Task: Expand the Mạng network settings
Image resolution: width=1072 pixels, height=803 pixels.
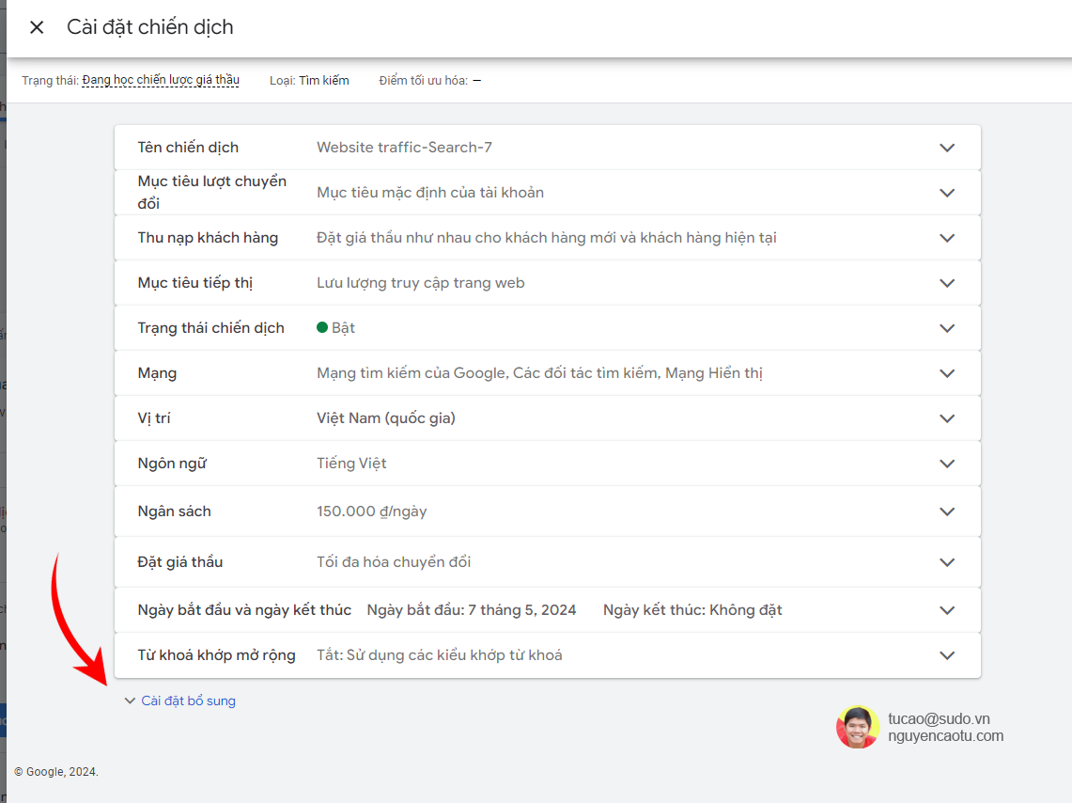Action: (x=947, y=372)
